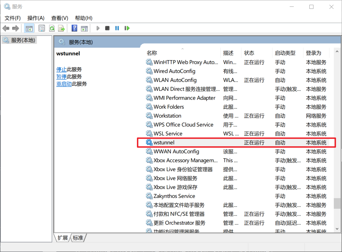
Task: Click the 重启动 service link
Action: coord(64,84)
